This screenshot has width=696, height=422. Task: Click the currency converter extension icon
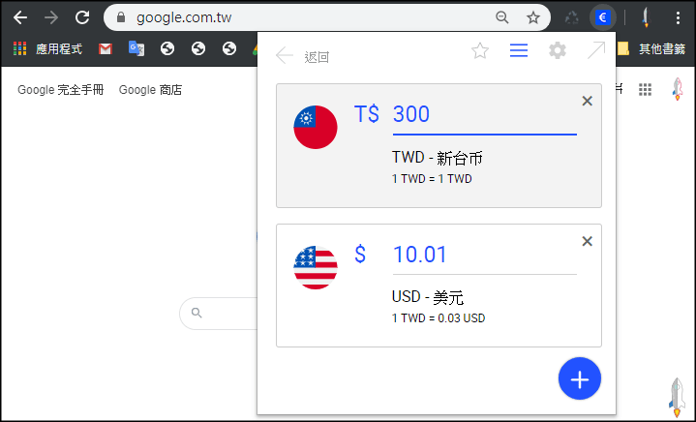(603, 17)
